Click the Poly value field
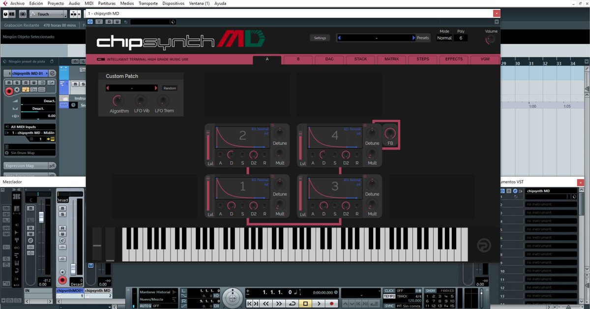Image resolution: width=590 pixels, height=309 pixels. point(461,38)
